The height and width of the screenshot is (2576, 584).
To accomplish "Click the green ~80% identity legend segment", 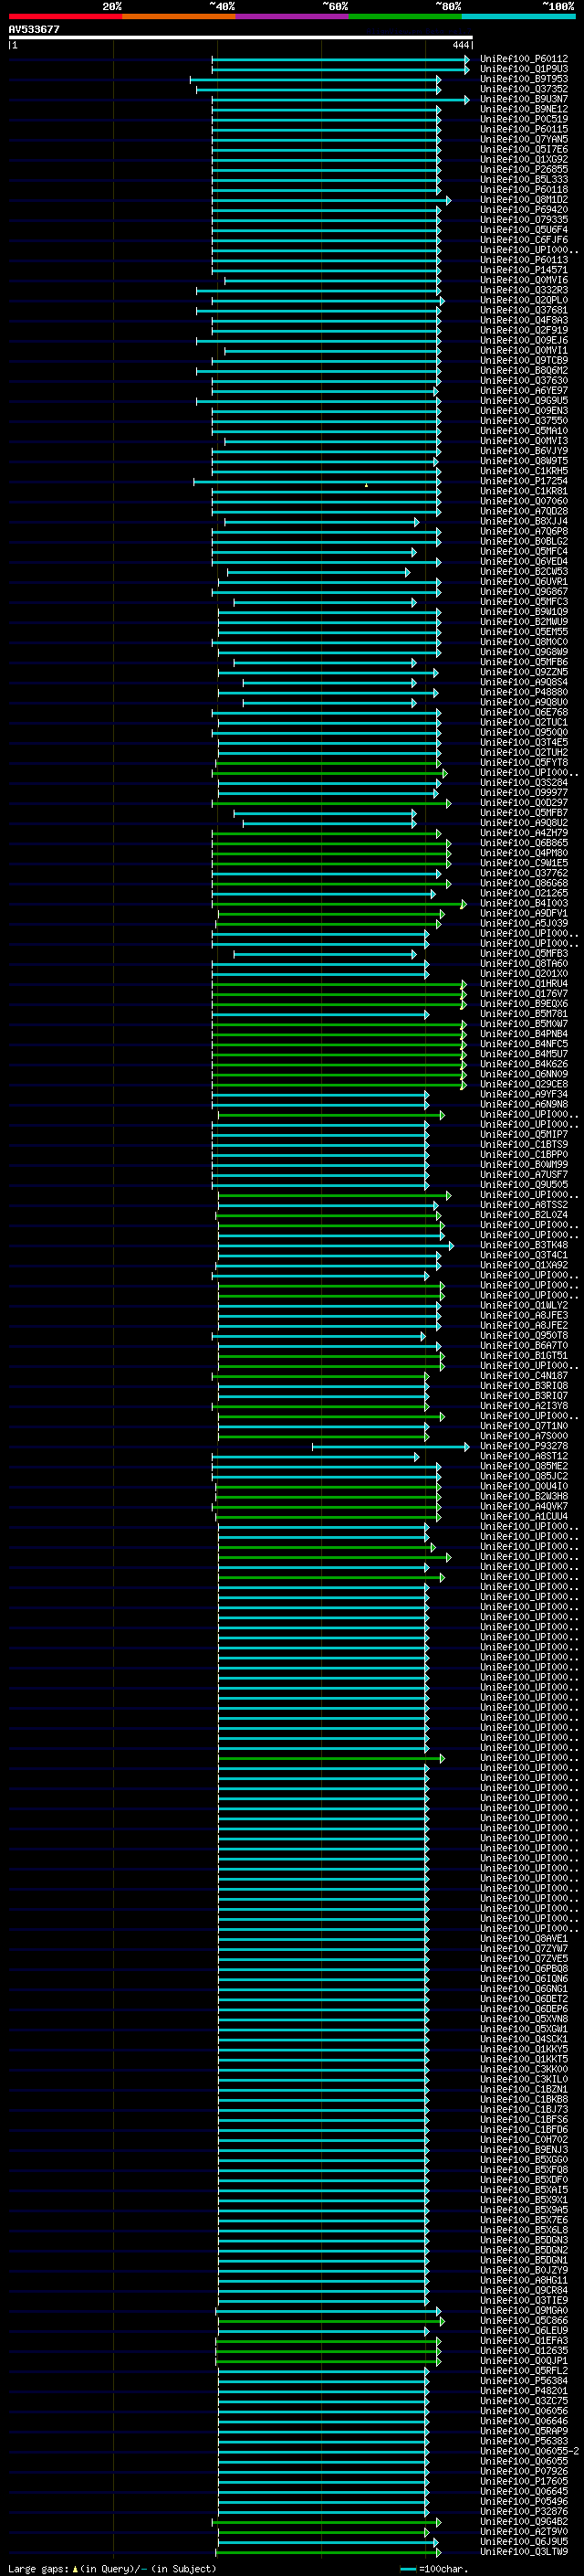I will point(404,16).
